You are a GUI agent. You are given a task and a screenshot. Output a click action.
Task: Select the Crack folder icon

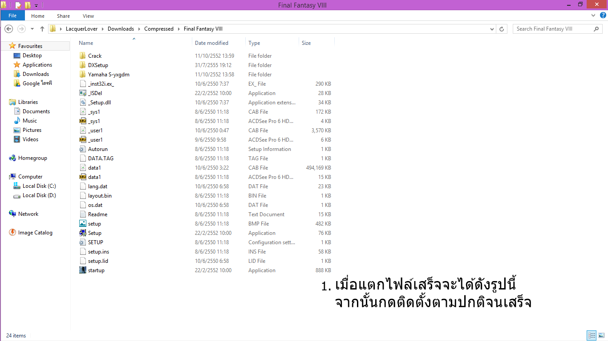(x=83, y=56)
